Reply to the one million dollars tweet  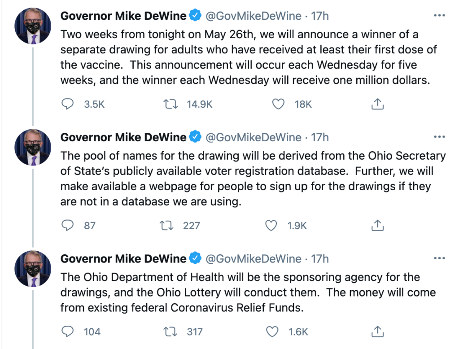[67, 104]
